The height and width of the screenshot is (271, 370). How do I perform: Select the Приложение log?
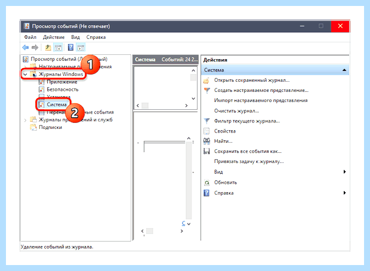click(62, 82)
